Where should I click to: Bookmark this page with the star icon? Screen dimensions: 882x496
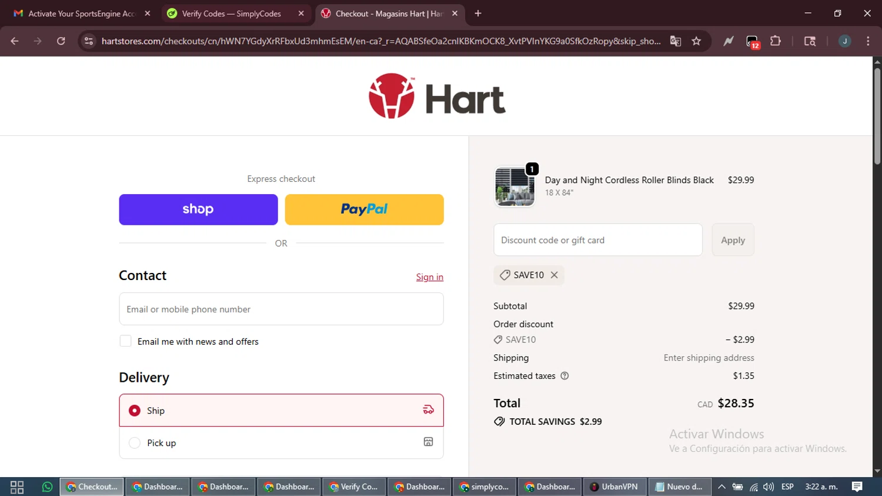click(696, 41)
